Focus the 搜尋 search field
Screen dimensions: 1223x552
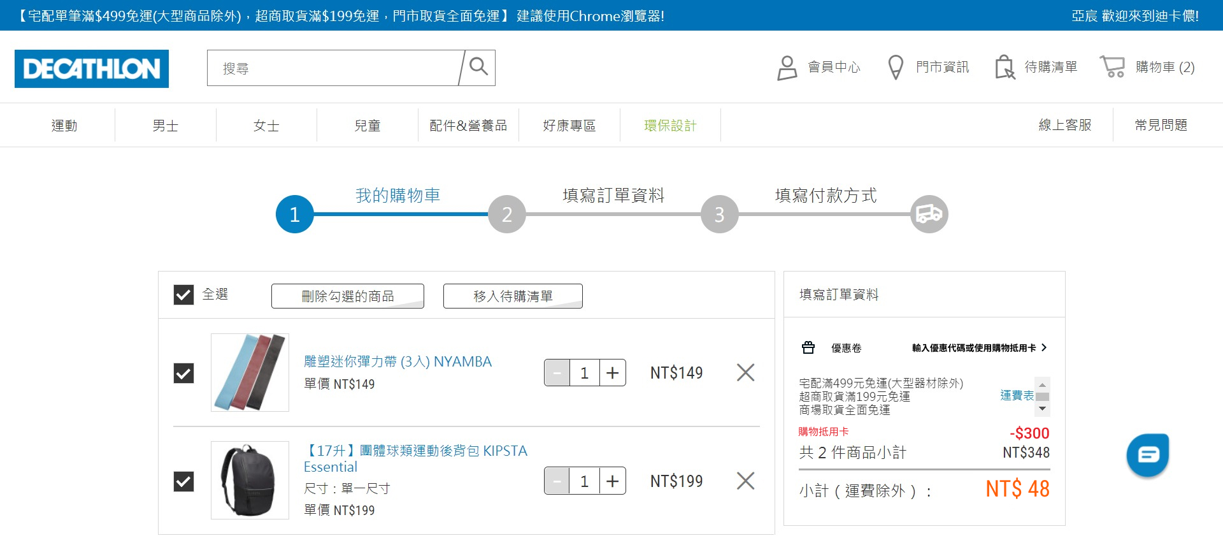333,68
